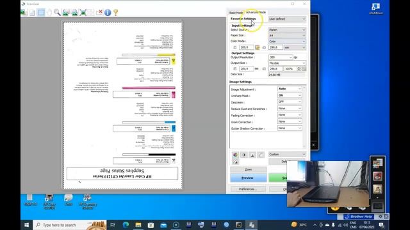Open the shutdown desktop shortcut

376,8
